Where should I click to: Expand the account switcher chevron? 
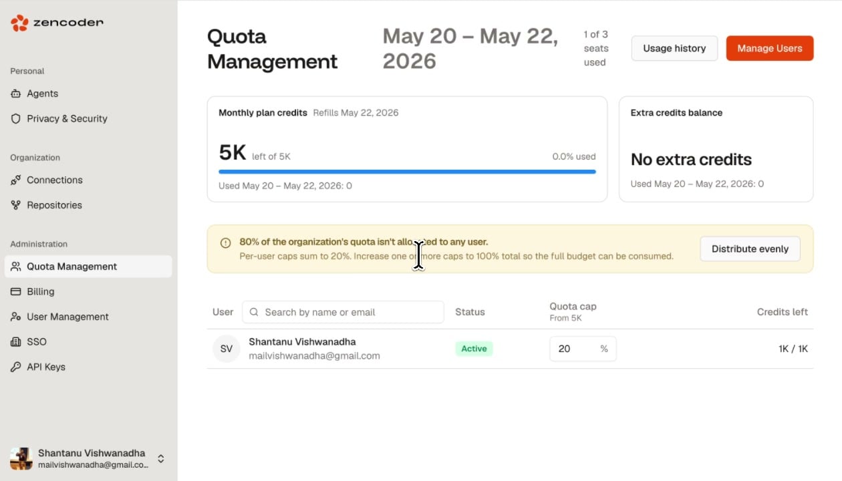[x=161, y=459]
